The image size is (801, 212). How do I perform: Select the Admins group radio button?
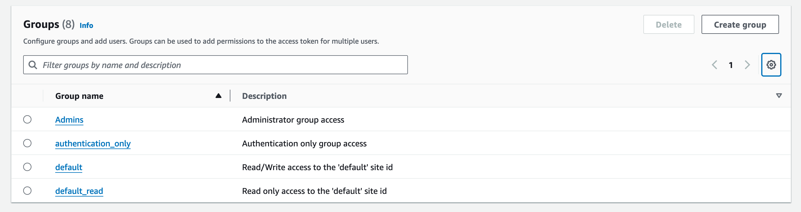point(27,119)
